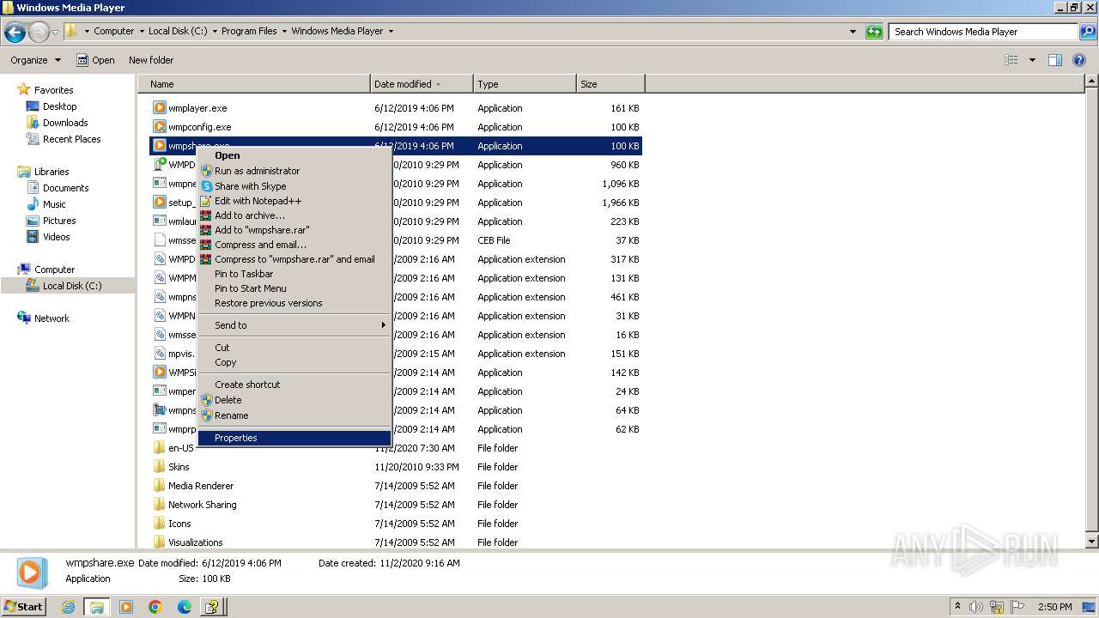Click the Internet Explorer taskbar icon

69,607
